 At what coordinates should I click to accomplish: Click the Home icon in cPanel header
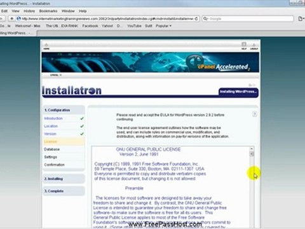point(46,46)
